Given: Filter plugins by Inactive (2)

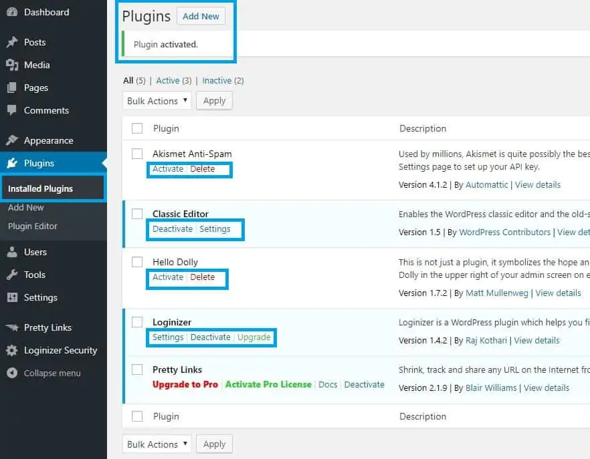Looking at the screenshot, I should coord(223,81).
